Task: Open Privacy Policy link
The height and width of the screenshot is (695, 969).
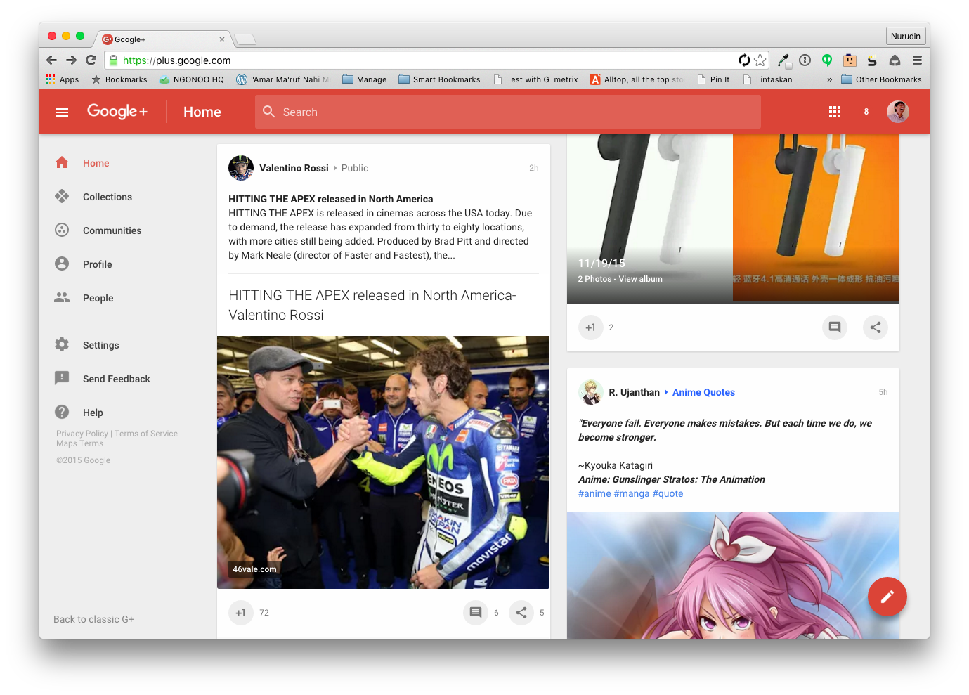Action: point(82,434)
